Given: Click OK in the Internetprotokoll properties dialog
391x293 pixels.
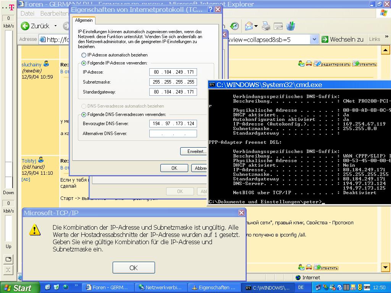Looking at the screenshot, I should coord(174,168).
